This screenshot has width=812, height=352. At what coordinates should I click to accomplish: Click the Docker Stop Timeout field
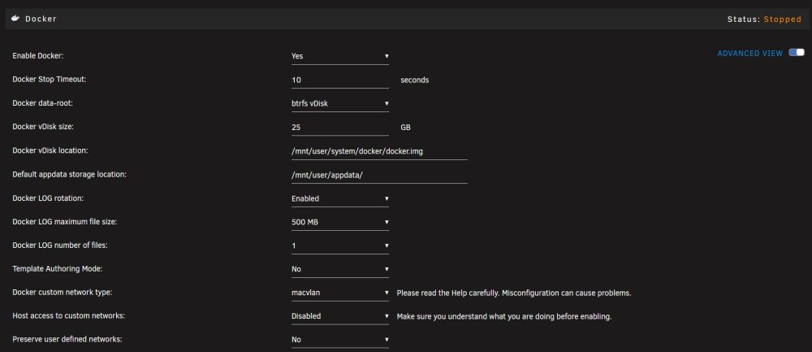tap(339, 80)
